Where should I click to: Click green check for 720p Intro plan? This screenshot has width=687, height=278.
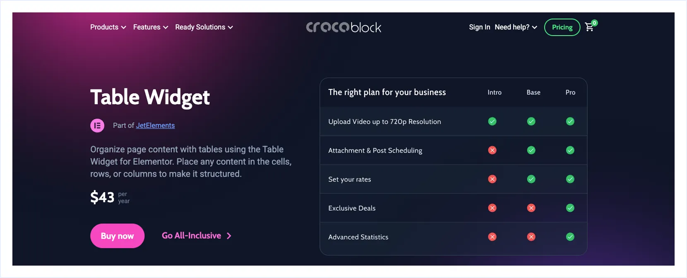(492, 121)
